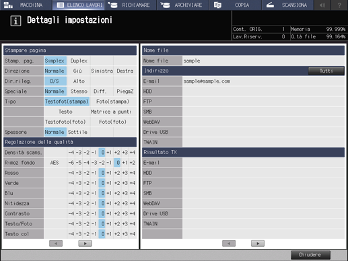Go to previous page of left panel
Image resolution: width=348 pixels, height=261 pixels.
click(56, 244)
